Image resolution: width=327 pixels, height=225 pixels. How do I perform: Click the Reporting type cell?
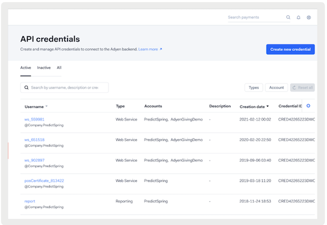pos(124,201)
